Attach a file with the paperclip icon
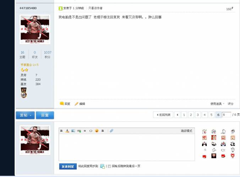Viewport: 240px width, 177px height. tap(111, 131)
